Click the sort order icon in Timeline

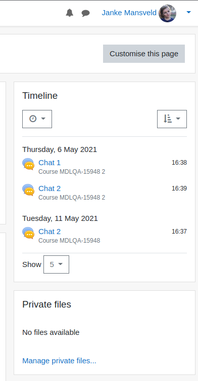coord(168,119)
